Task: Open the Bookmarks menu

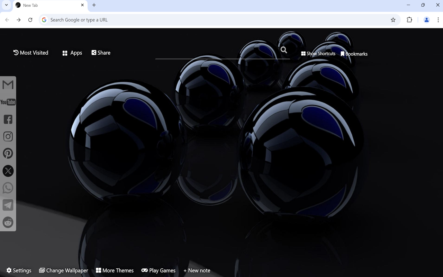Action: (x=354, y=54)
